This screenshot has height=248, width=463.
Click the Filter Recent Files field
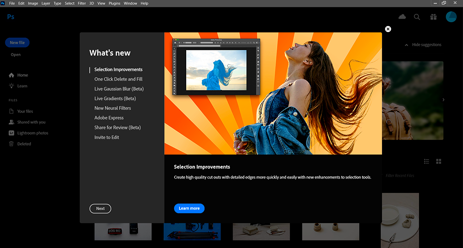coord(400,176)
